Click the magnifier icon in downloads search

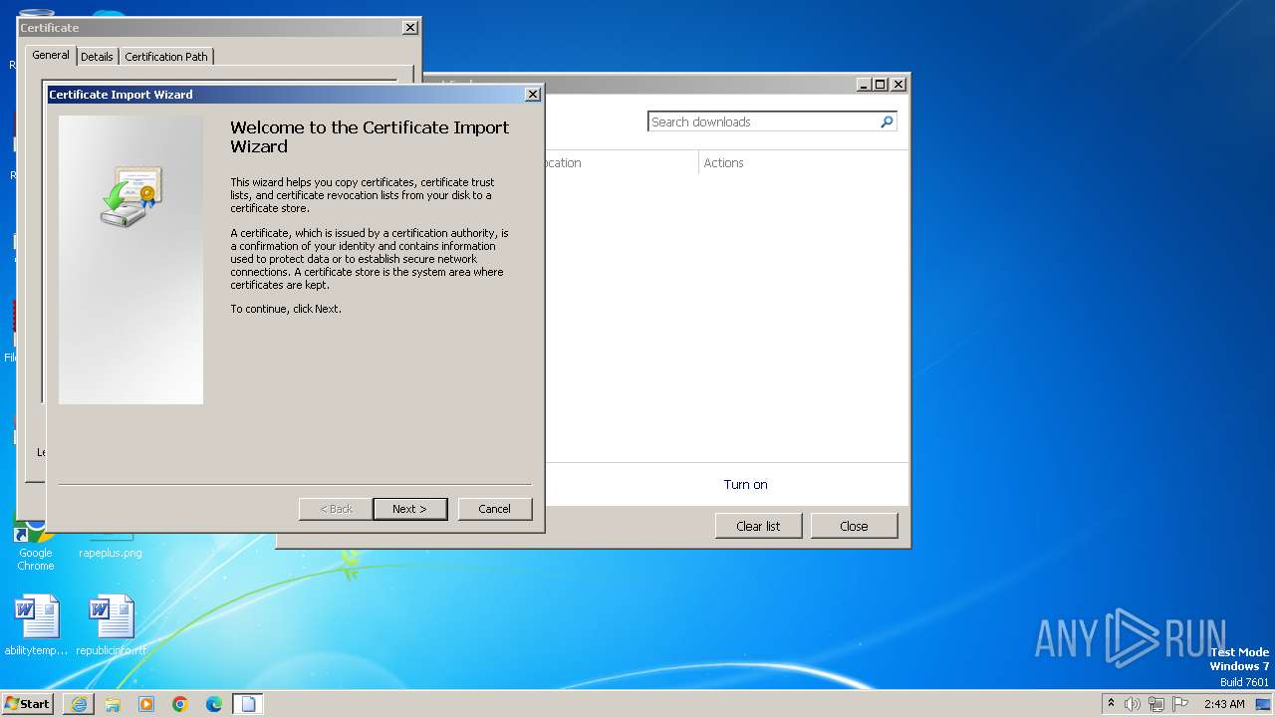[887, 121]
